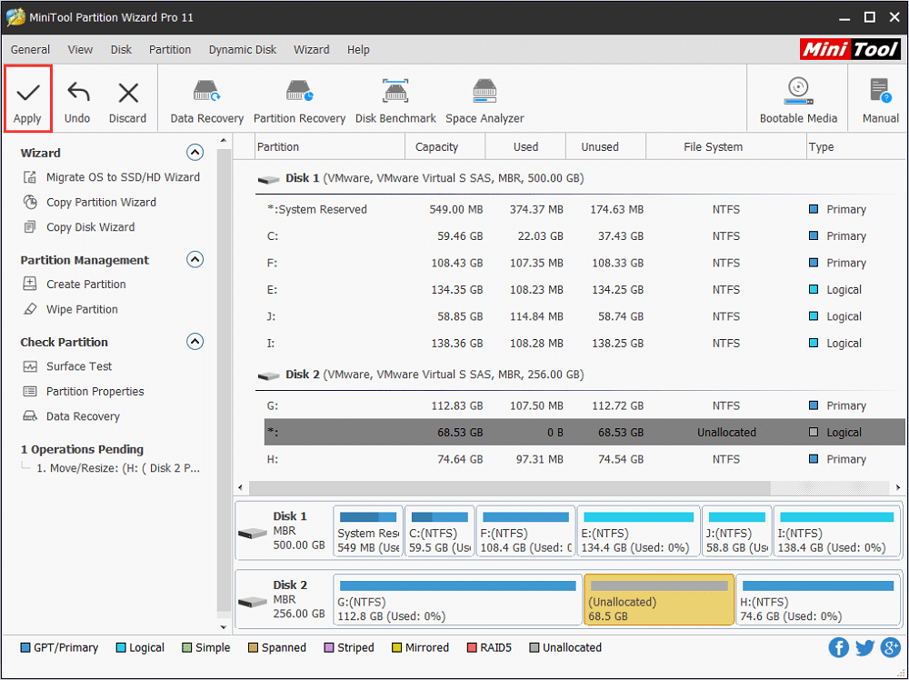Viewport: 909px width, 680px height.
Task: Open the Google Plus icon
Action: tap(891, 647)
